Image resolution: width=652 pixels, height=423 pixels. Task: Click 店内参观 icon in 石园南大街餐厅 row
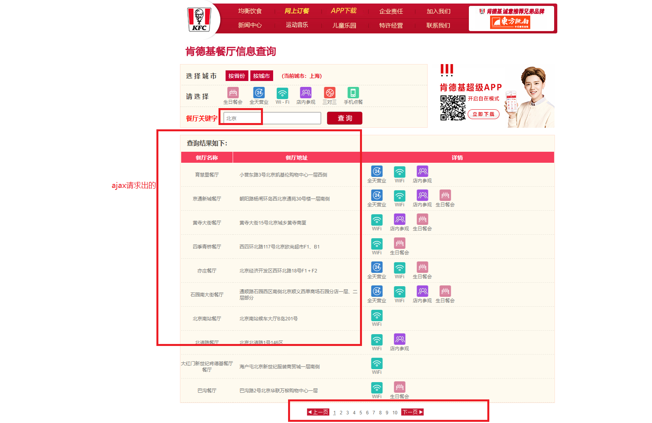422,291
